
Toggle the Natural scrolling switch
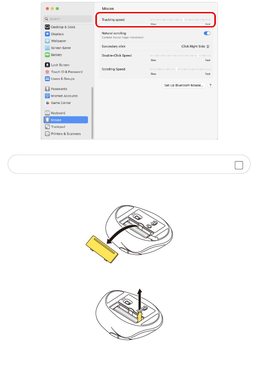207,33
